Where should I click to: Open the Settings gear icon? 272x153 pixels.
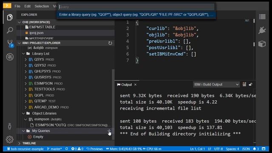(9, 139)
